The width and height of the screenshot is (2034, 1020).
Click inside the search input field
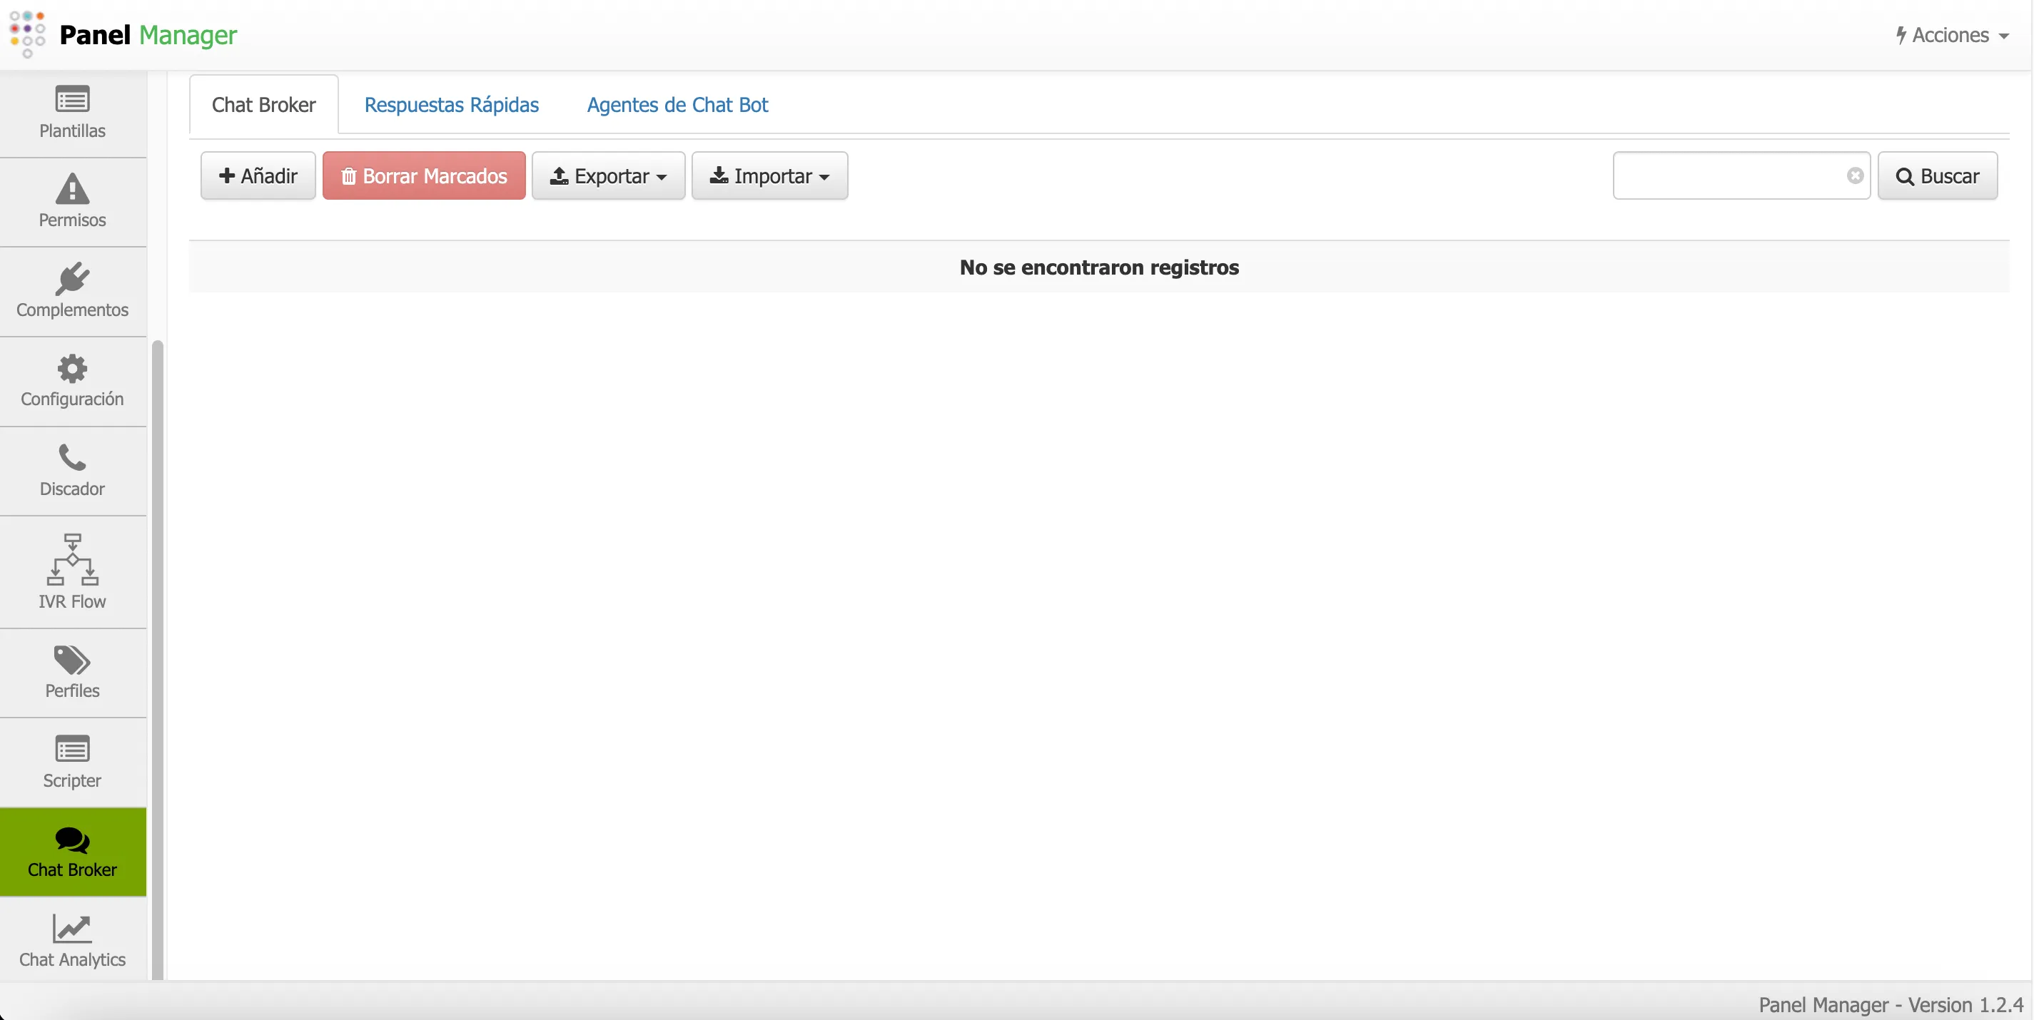click(x=1721, y=175)
